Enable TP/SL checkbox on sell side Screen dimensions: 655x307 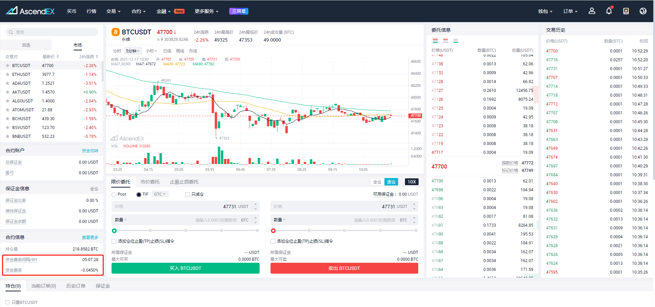click(273, 241)
